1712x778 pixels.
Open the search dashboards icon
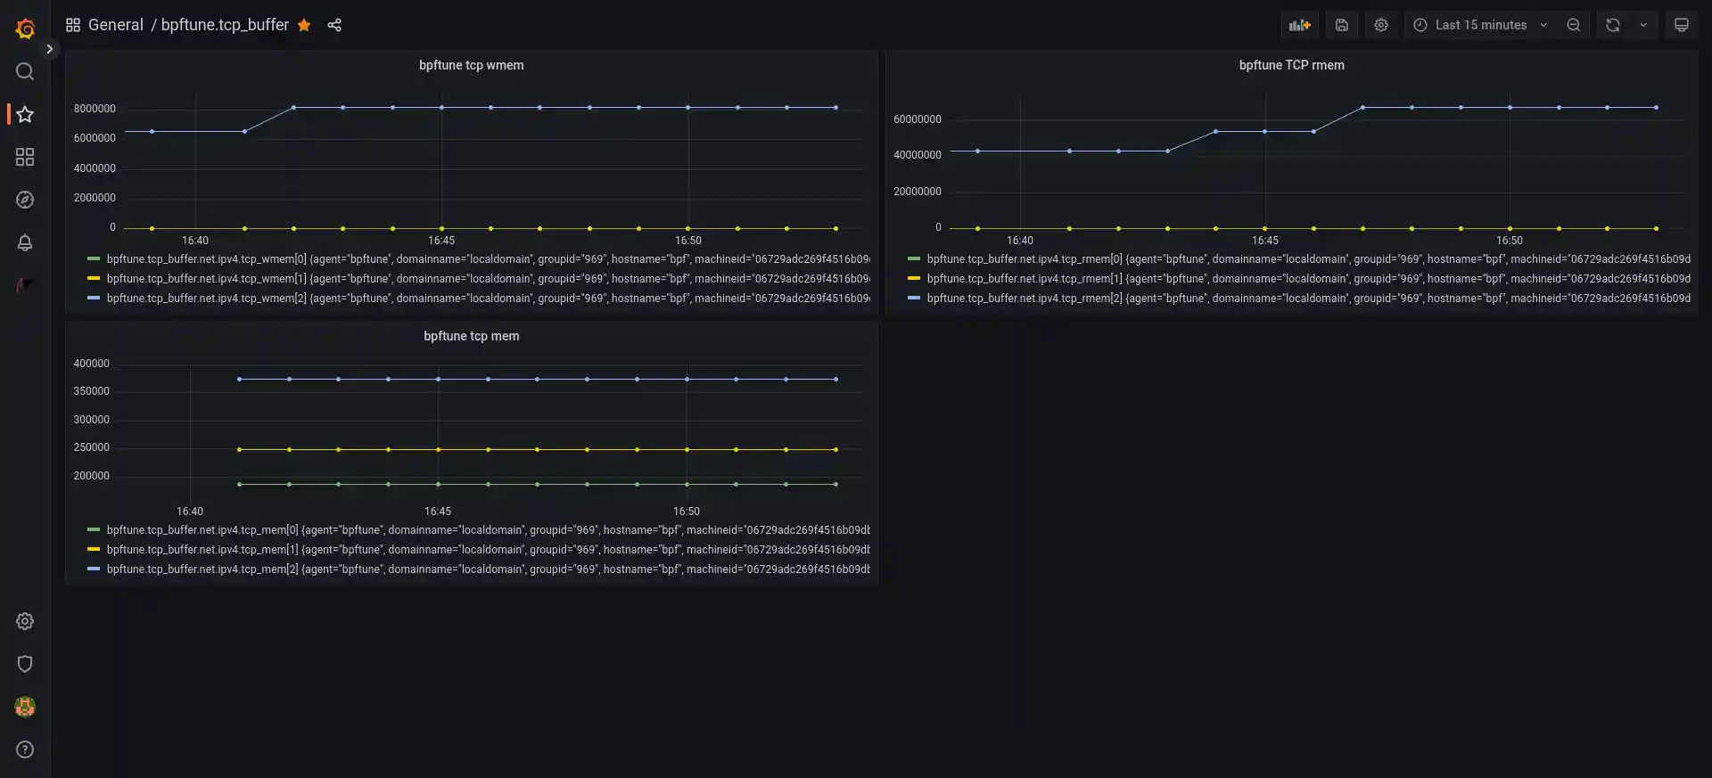(25, 71)
